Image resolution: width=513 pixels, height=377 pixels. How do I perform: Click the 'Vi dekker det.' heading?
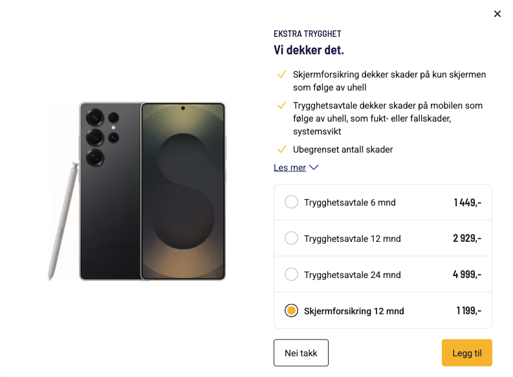click(309, 50)
